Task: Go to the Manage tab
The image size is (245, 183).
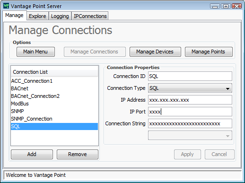Action: point(14,15)
